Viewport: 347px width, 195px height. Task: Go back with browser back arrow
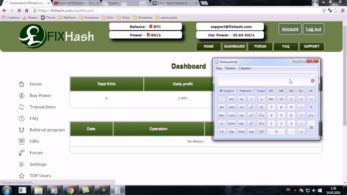tap(4, 11)
